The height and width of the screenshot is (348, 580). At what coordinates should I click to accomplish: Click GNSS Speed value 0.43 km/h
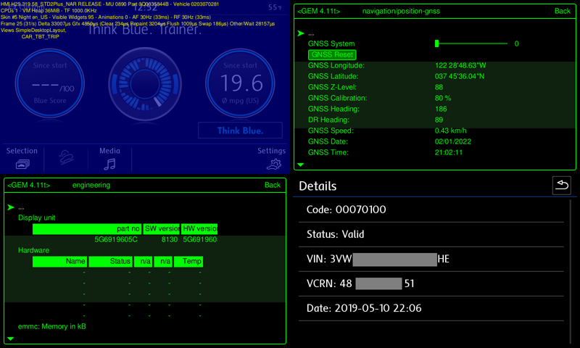[x=450, y=130]
